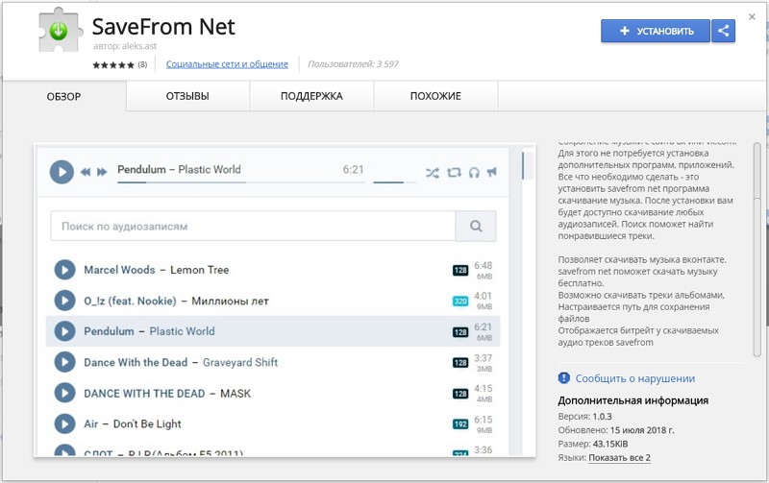Switch to the Обзор tab
Viewport: 769px width, 483px height.
click(x=63, y=96)
